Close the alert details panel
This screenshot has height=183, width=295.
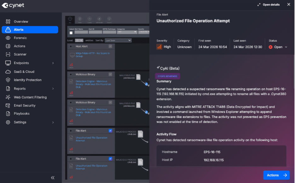click(288, 4)
